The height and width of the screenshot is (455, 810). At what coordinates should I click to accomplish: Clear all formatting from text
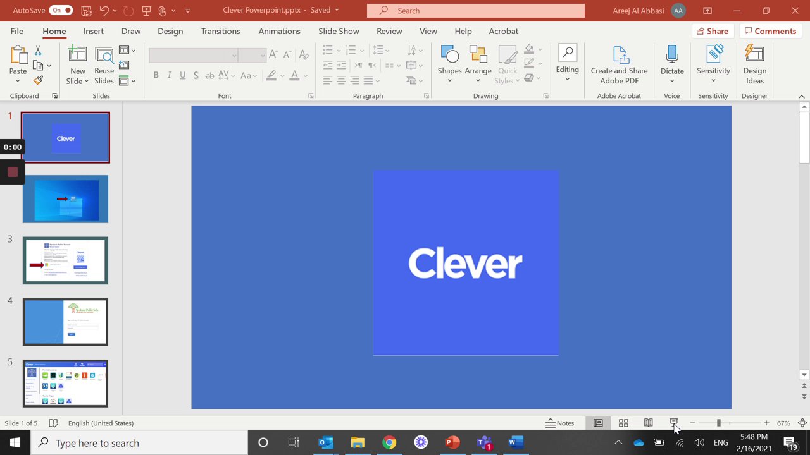(x=304, y=55)
